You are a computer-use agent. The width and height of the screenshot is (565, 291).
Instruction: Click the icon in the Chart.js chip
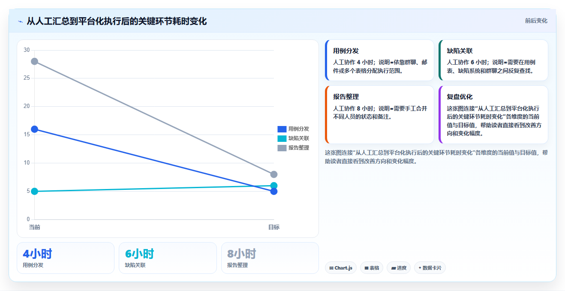(331, 268)
